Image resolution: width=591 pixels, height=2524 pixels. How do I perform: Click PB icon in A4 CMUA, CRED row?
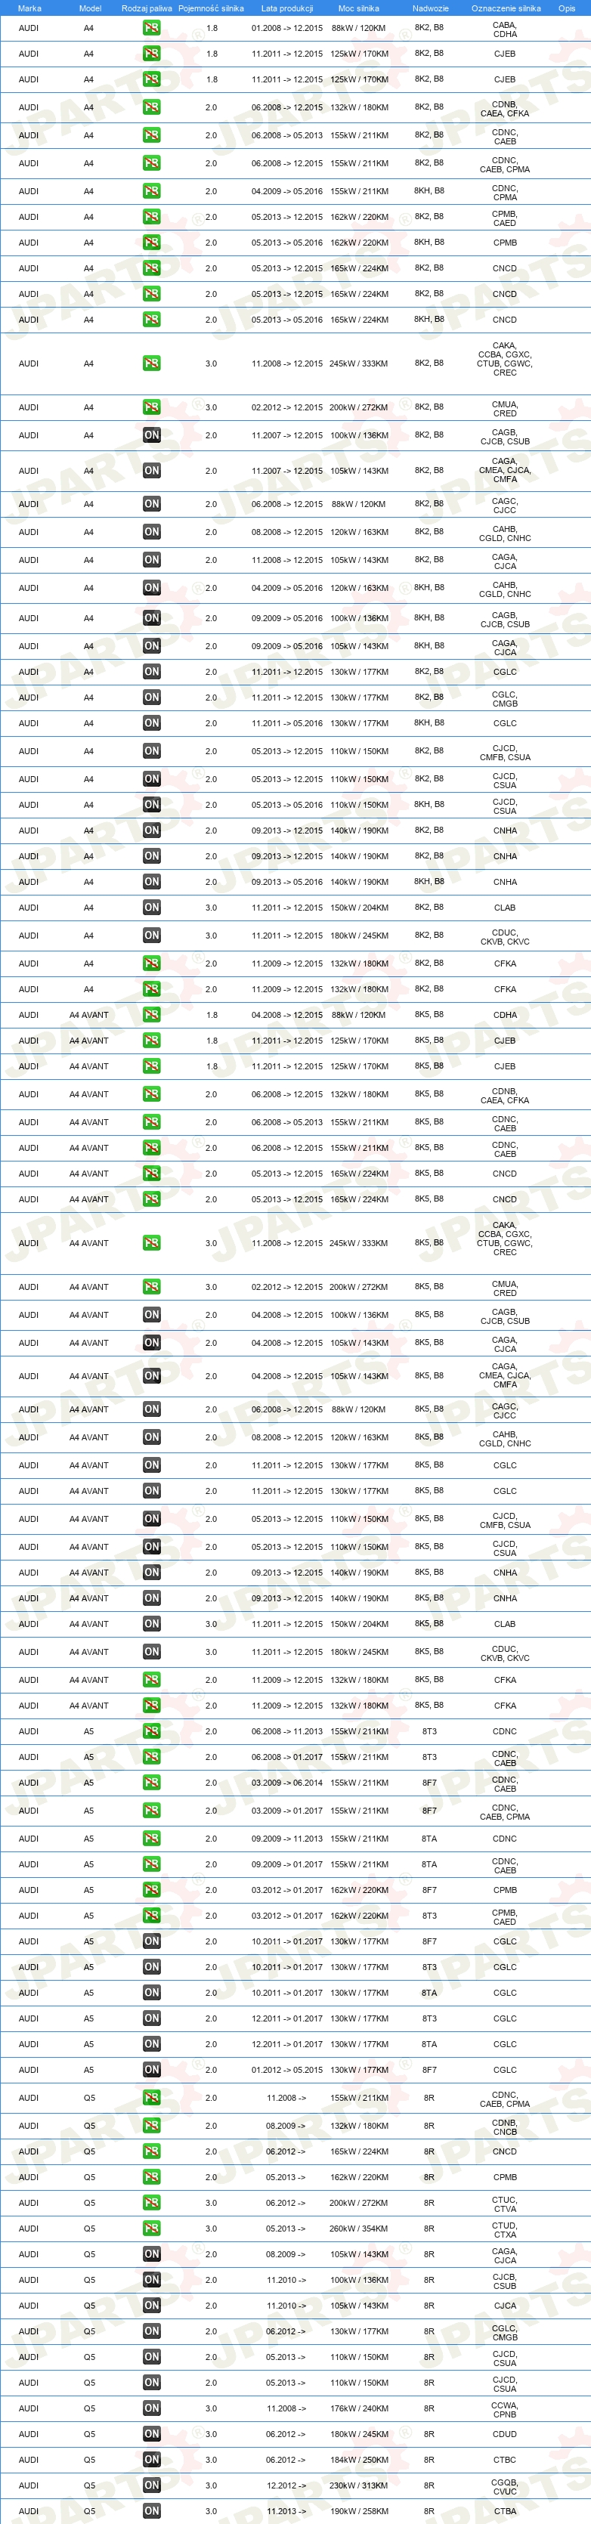tap(151, 407)
